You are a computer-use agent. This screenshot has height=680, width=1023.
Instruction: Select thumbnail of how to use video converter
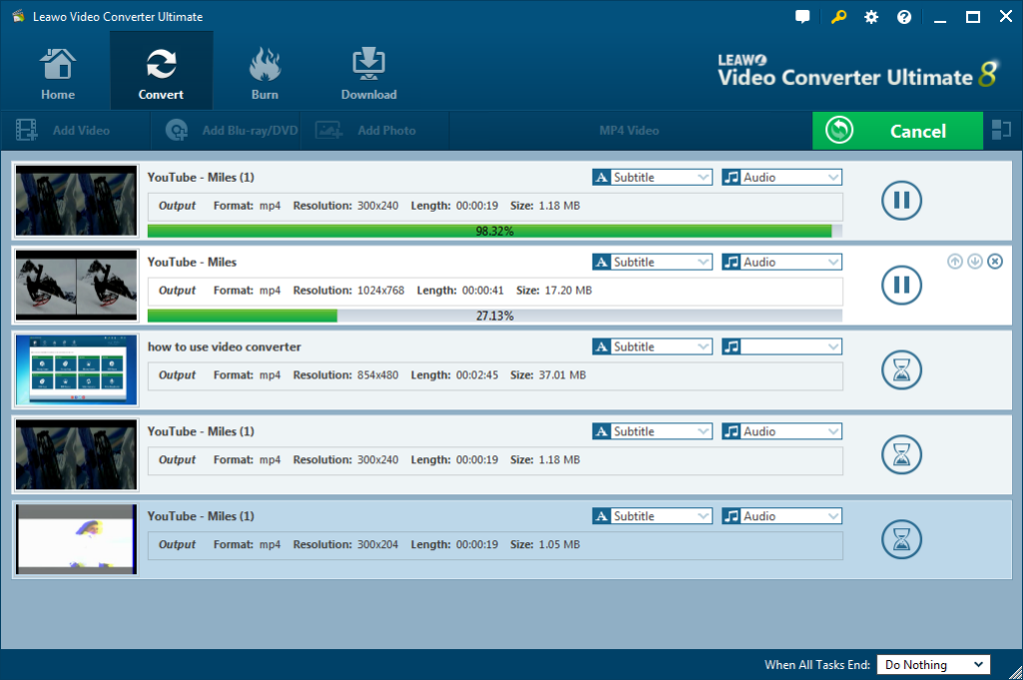[76, 369]
